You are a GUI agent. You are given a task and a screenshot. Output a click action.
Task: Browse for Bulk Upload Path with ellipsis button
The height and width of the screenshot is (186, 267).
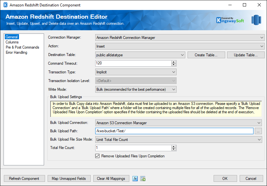[258, 131]
